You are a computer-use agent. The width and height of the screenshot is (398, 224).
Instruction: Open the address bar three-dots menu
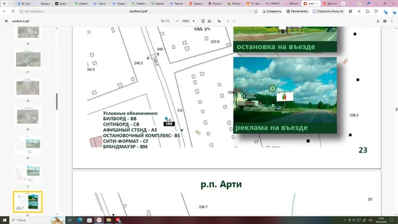[250, 11]
